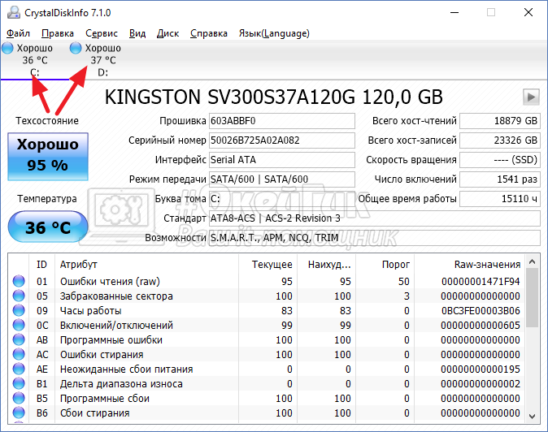Click the Интерфейс field Serial ATA
The width and height of the screenshot is (548, 432).
282,160
